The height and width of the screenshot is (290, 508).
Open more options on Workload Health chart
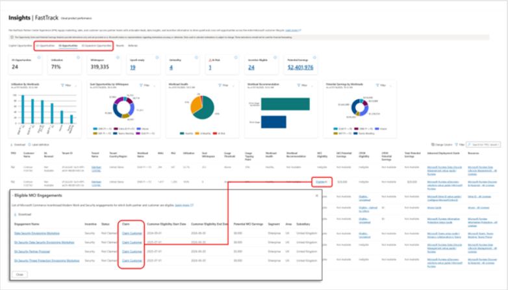tap(233, 86)
